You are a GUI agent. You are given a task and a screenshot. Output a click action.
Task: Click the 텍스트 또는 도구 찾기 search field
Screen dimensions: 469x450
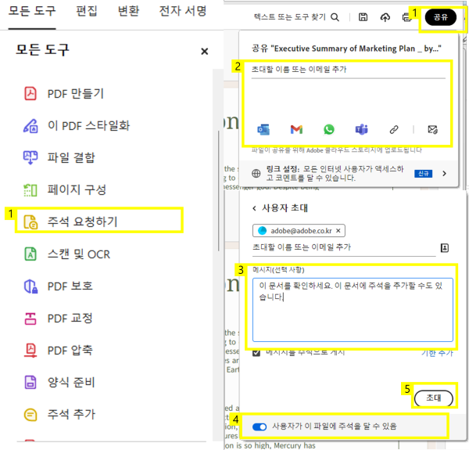coord(289,17)
